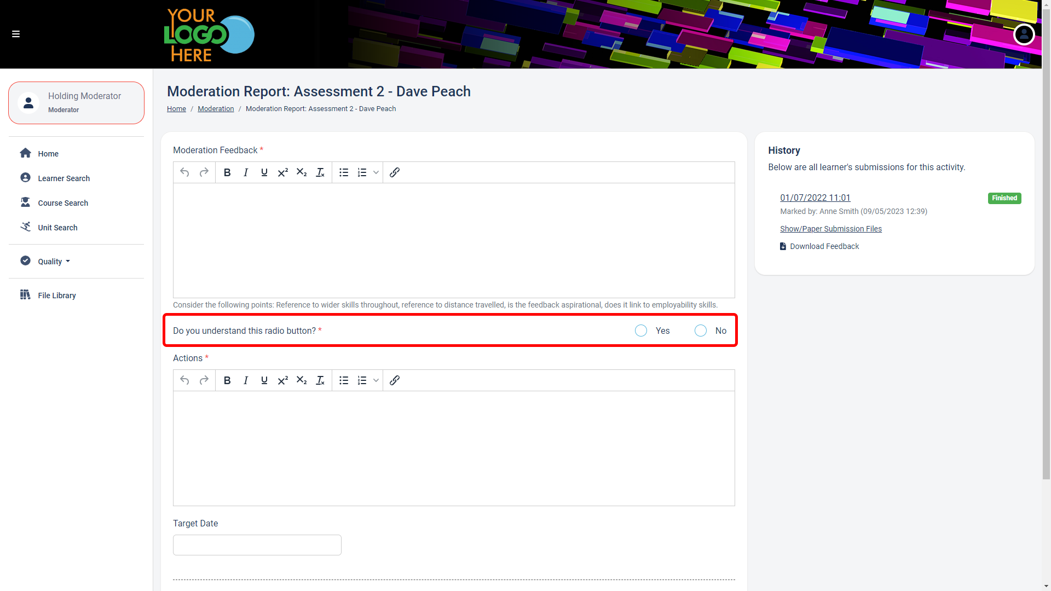The image size is (1051, 591).
Task: Click bulleted list icon in Actions toolbar
Action: (344, 380)
